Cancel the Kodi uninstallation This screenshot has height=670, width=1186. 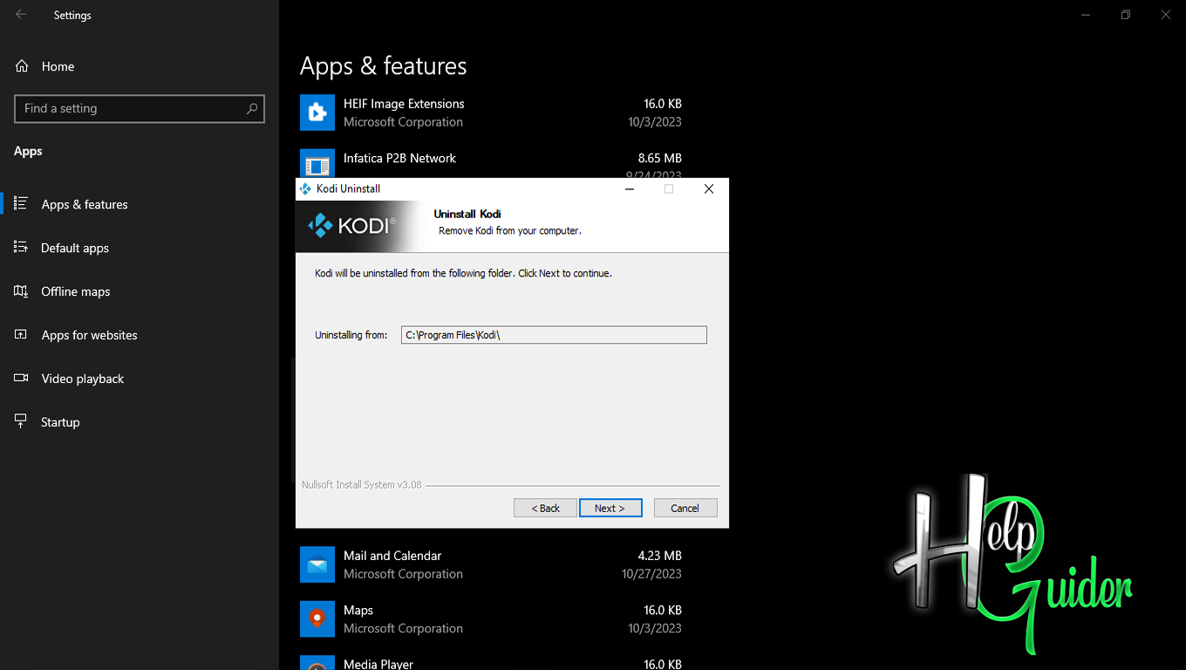click(x=685, y=508)
